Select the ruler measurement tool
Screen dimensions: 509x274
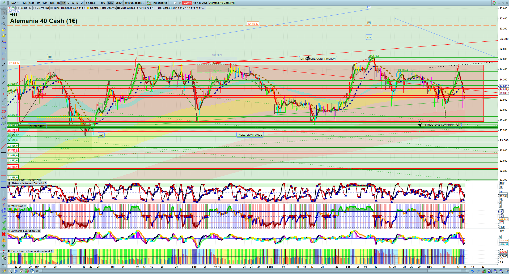tap(3, 100)
